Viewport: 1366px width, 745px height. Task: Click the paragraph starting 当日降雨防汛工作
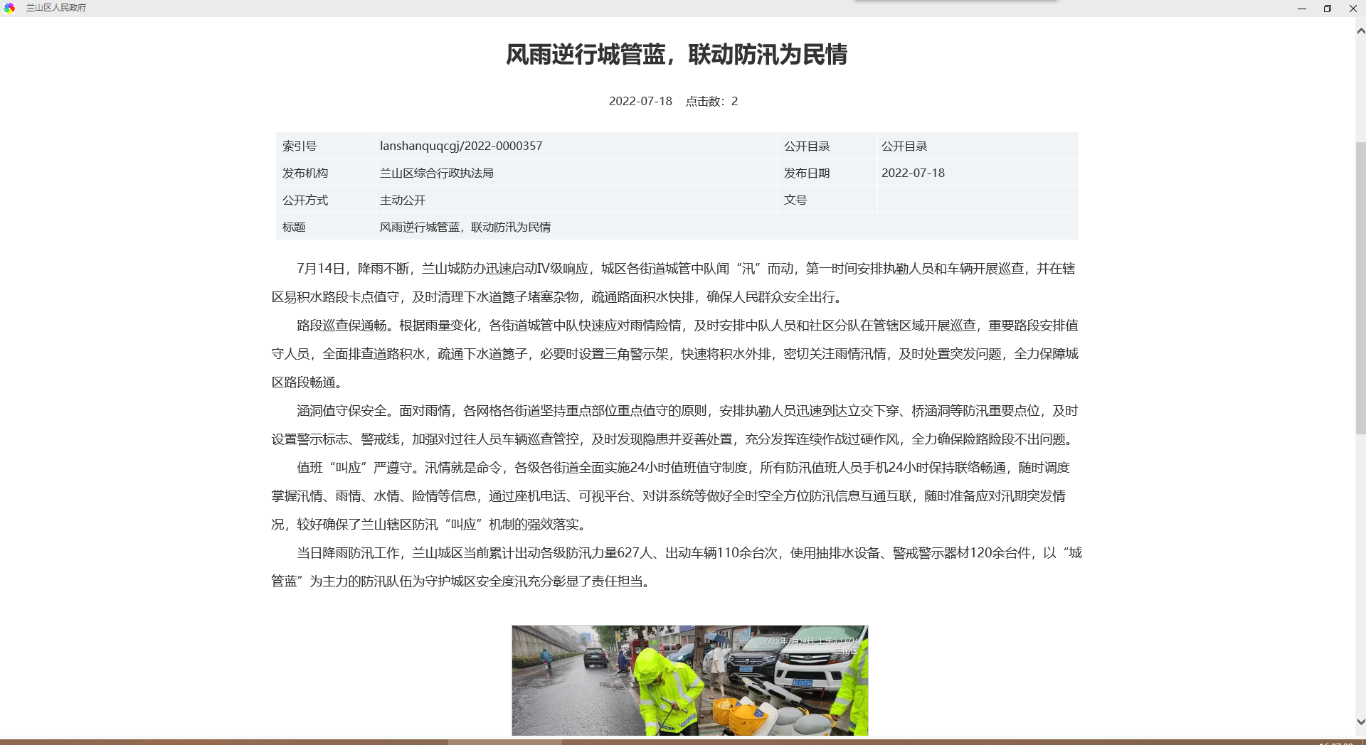(677, 567)
